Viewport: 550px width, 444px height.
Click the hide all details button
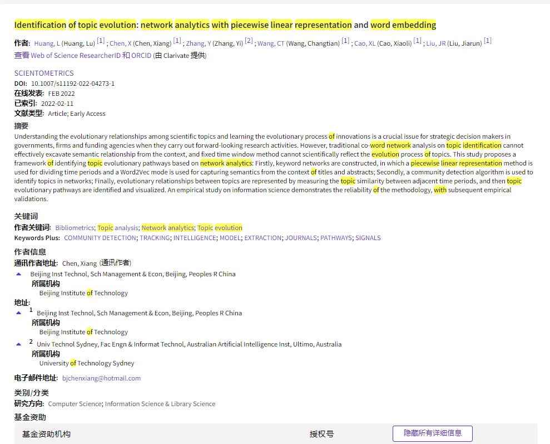click(432, 433)
